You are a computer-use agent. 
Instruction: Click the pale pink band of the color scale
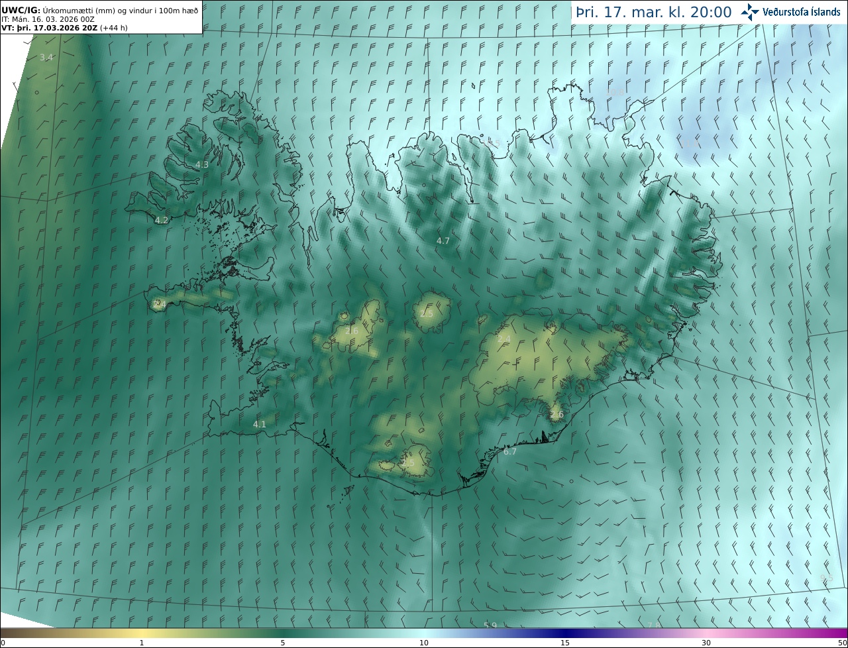[x=706, y=633]
